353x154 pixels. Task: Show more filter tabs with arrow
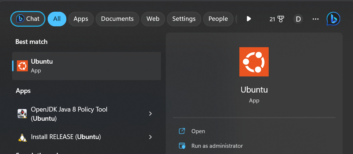click(x=249, y=19)
